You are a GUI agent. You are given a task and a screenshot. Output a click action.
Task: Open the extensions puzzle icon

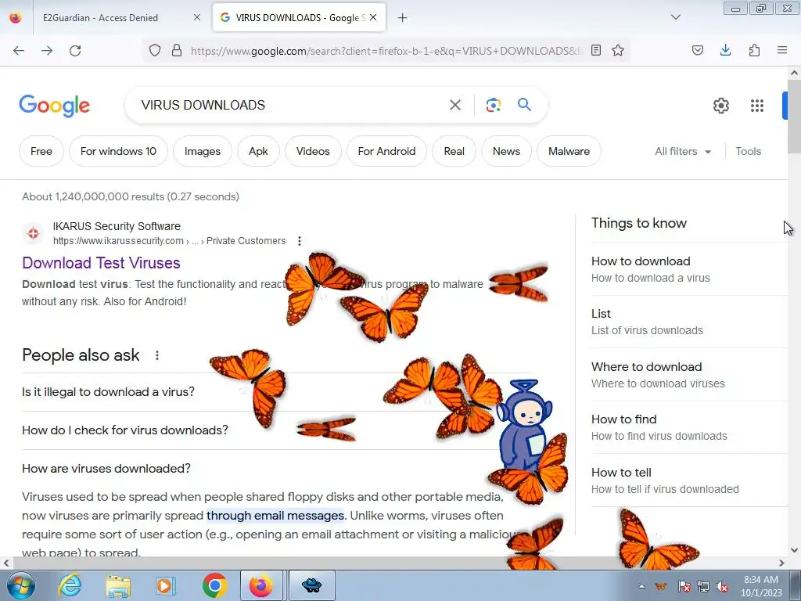(754, 50)
